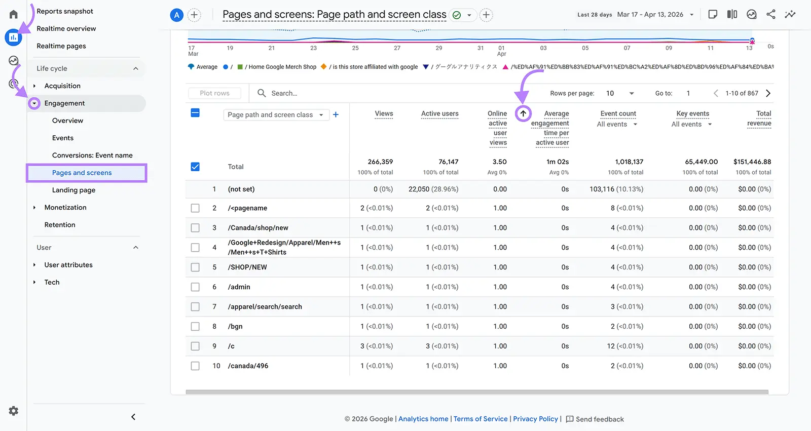Open the green report status check icon
Screen dimensions: 811x431
click(x=457, y=15)
